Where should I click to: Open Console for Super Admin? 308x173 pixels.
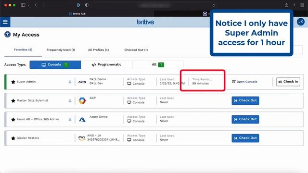coord(244,82)
